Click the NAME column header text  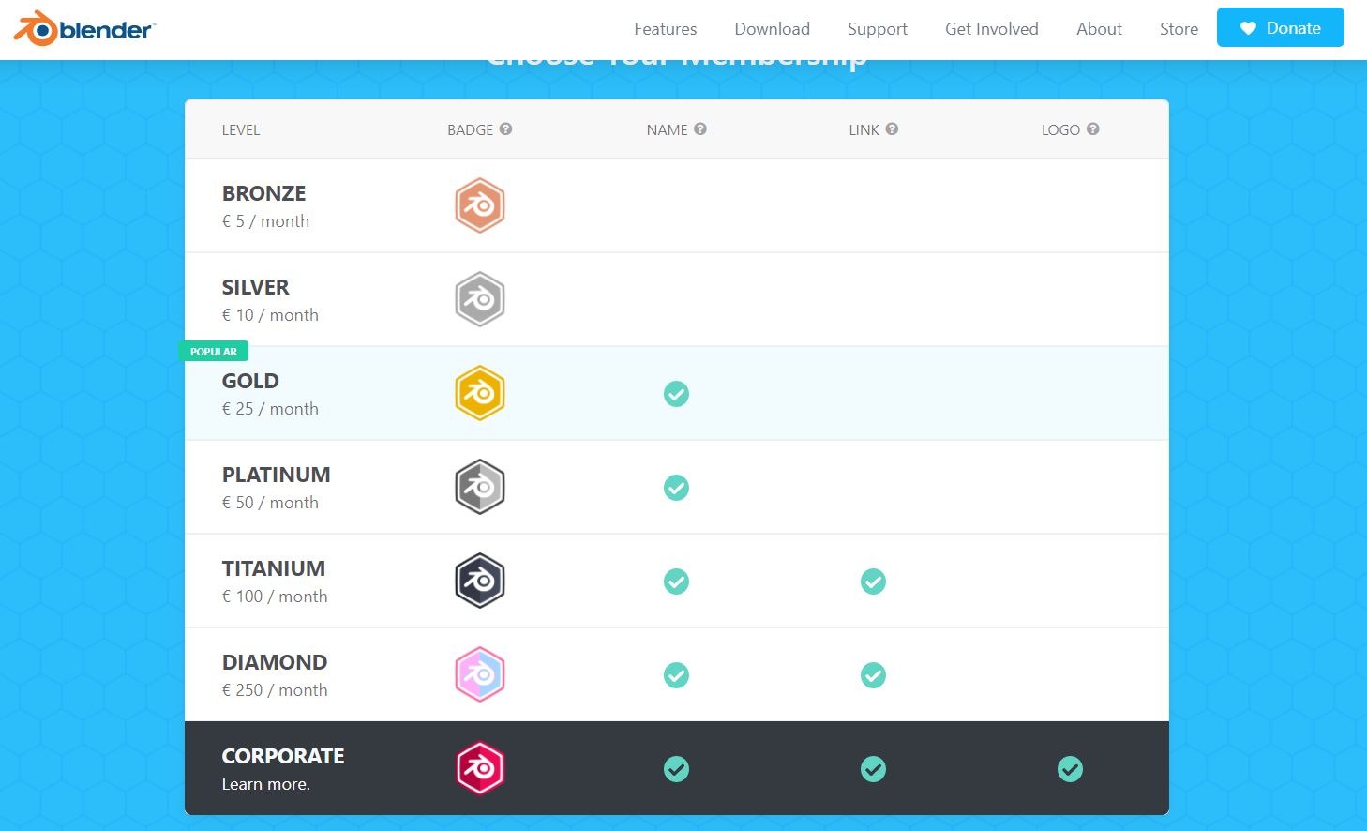(x=667, y=130)
